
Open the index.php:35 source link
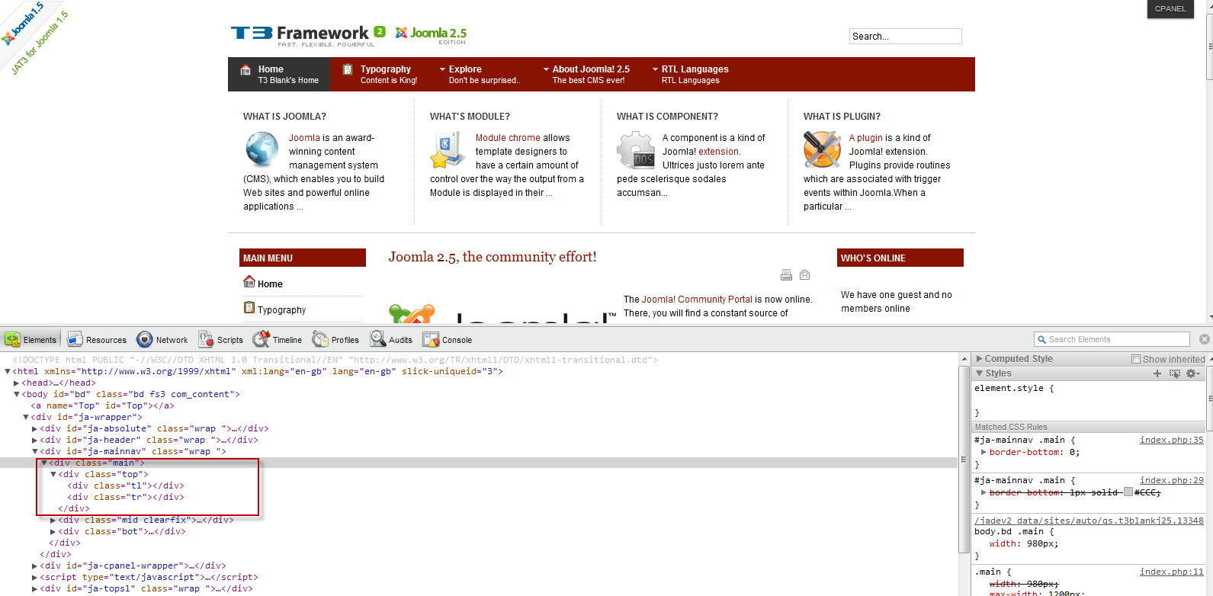coord(1172,440)
